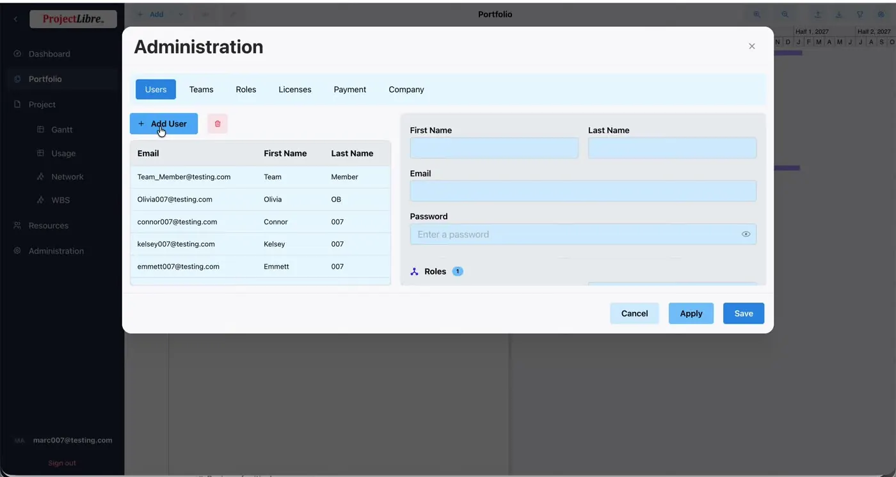This screenshot has height=477, width=896.
Task: Click the WBS structure icon in sidebar
Action: tap(40, 200)
